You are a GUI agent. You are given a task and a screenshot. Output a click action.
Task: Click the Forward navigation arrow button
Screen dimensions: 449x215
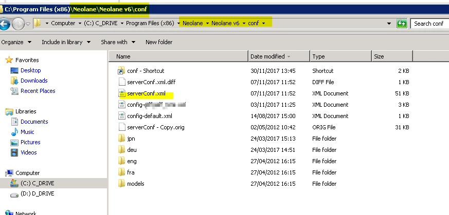coord(18,24)
